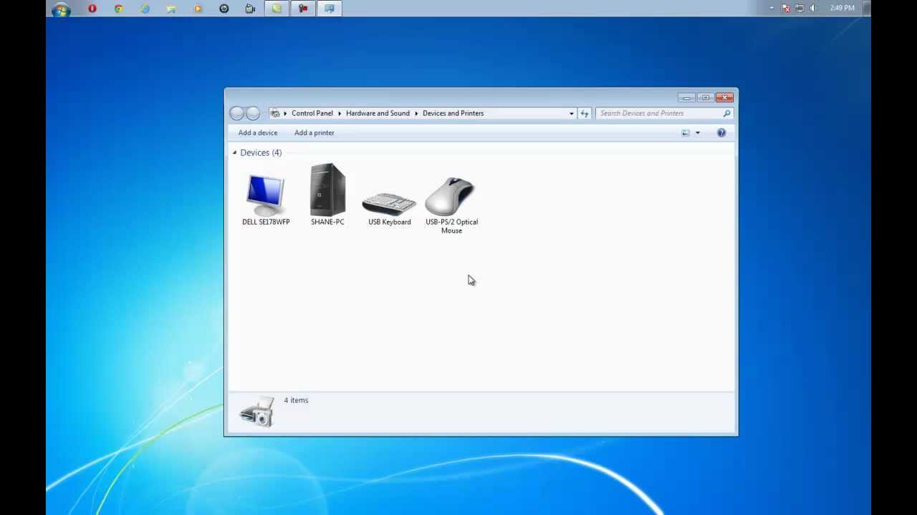Select the DELL SE178WFP monitor device
The width and height of the screenshot is (917, 515).
pyautogui.click(x=266, y=200)
